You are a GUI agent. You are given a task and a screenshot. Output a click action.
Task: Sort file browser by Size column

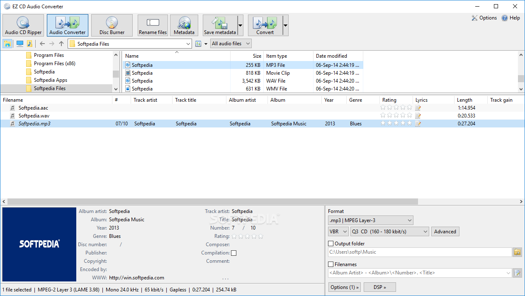click(x=247, y=56)
